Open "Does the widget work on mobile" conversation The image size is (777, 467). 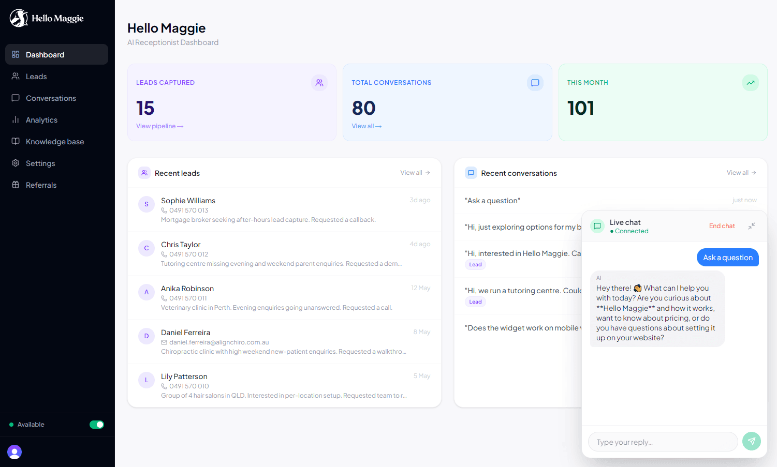click(518, 328)
